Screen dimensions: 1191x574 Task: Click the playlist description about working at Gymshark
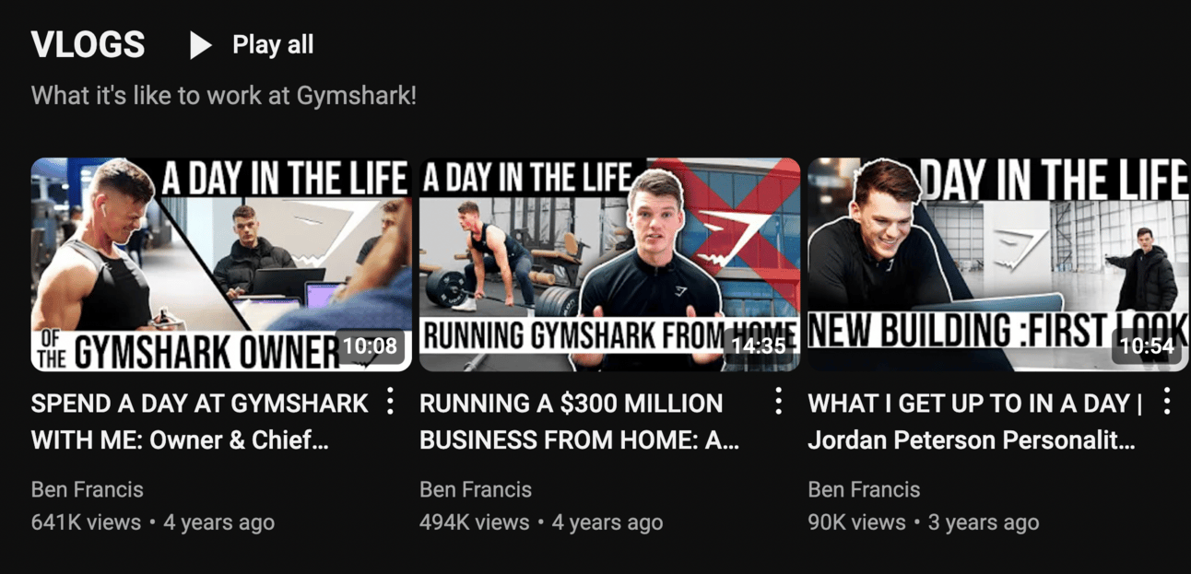(224, 96)
